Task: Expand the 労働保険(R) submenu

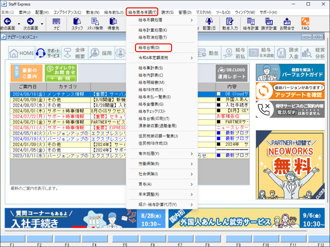Action: click(162, 164)
